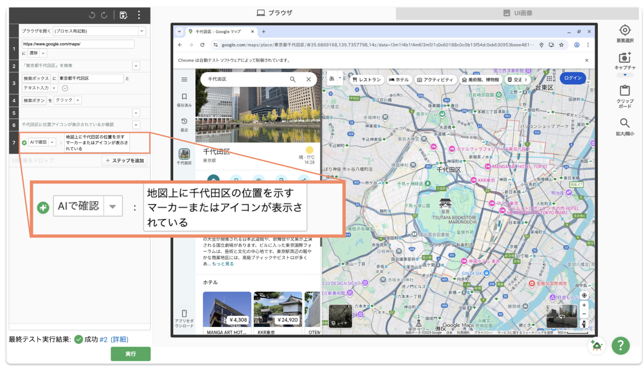Open the Chrome three-dot menu
This screenshot has height=366, width=643.
pyautogui.click(x=588, y=45)
